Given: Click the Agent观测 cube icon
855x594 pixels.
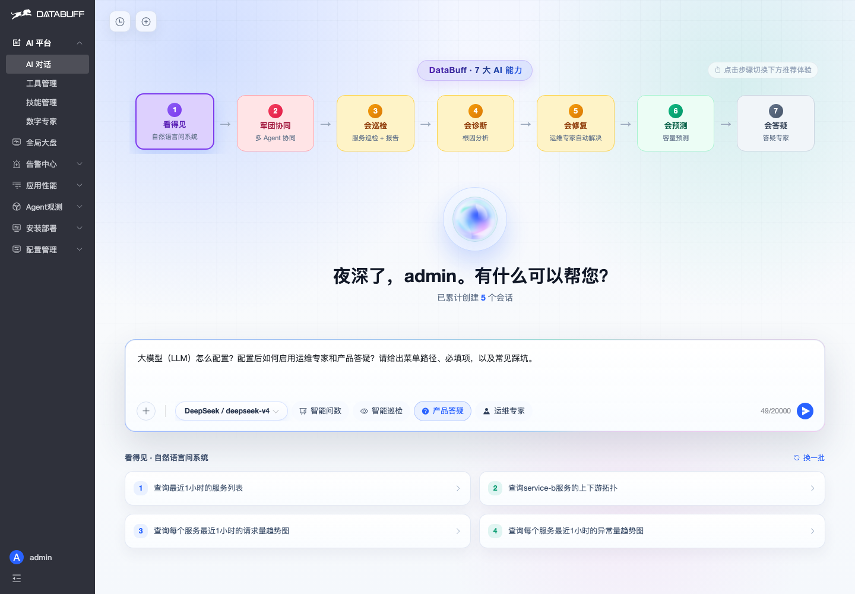Looking at the screenshot, I should (17, 207).
